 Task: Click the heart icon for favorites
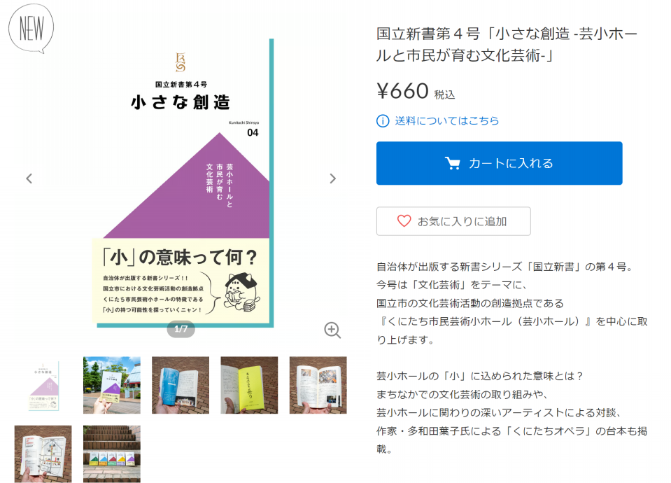pos(404,221)
